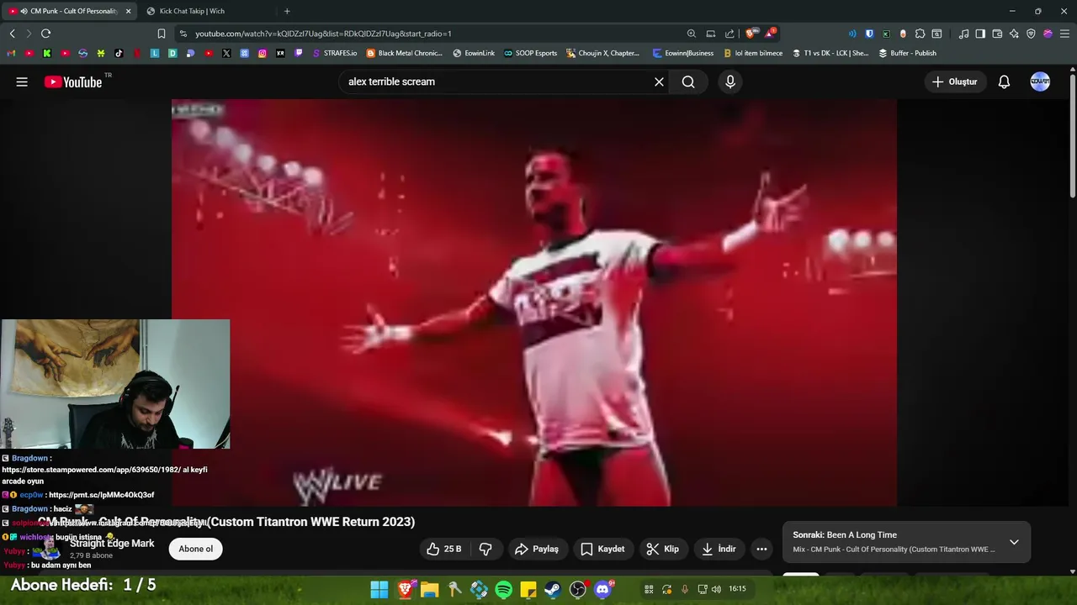Go to the YouTube home logo
Screen dimensions: 1077x605
tap(73, 82)
